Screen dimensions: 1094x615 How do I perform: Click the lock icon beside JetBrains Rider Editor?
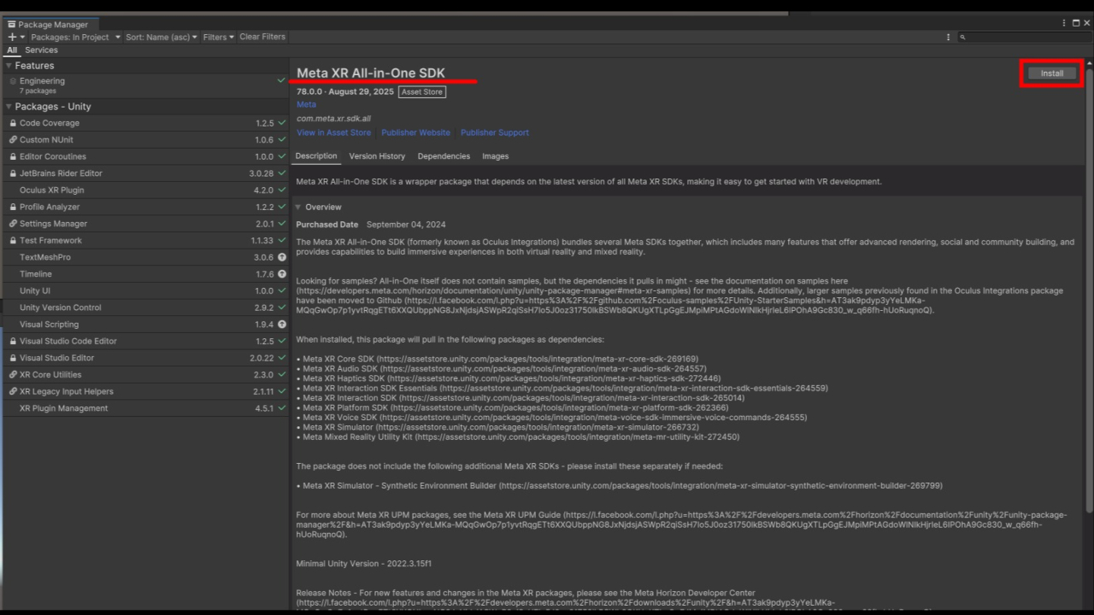tap(13, 173)
